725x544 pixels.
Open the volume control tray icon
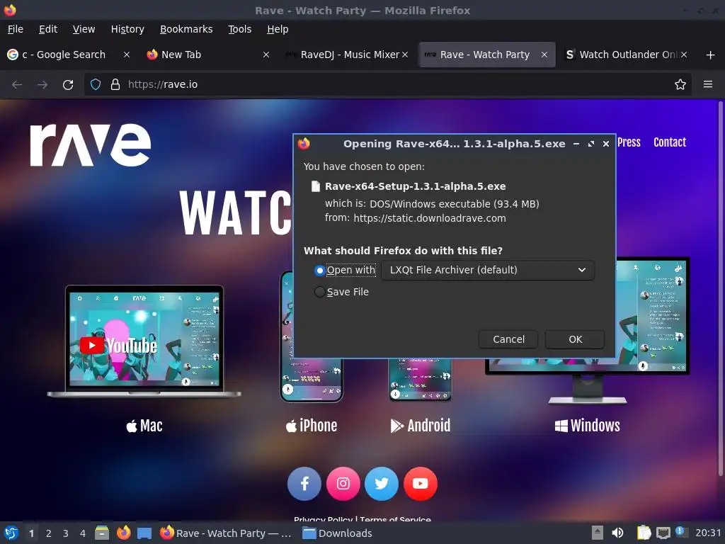click(x=617, y=533)
